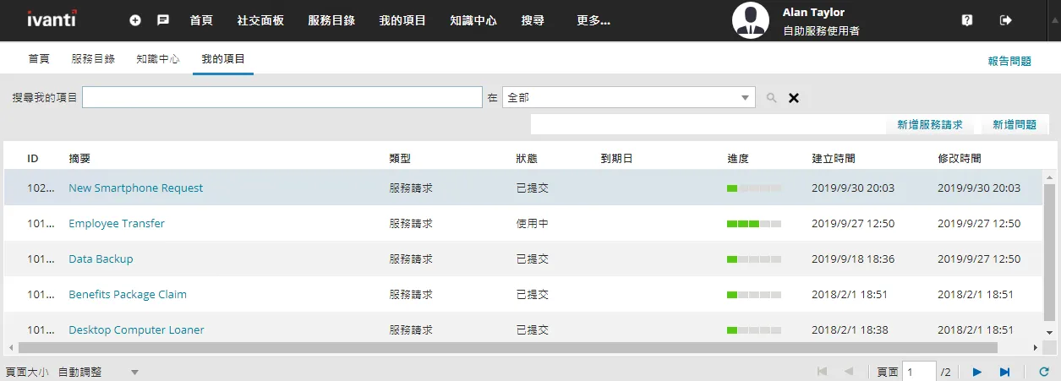This screenshot has height=381, width=1061.
Task: Sort by the 到期日 column header
Action: (x=616, y=158)
